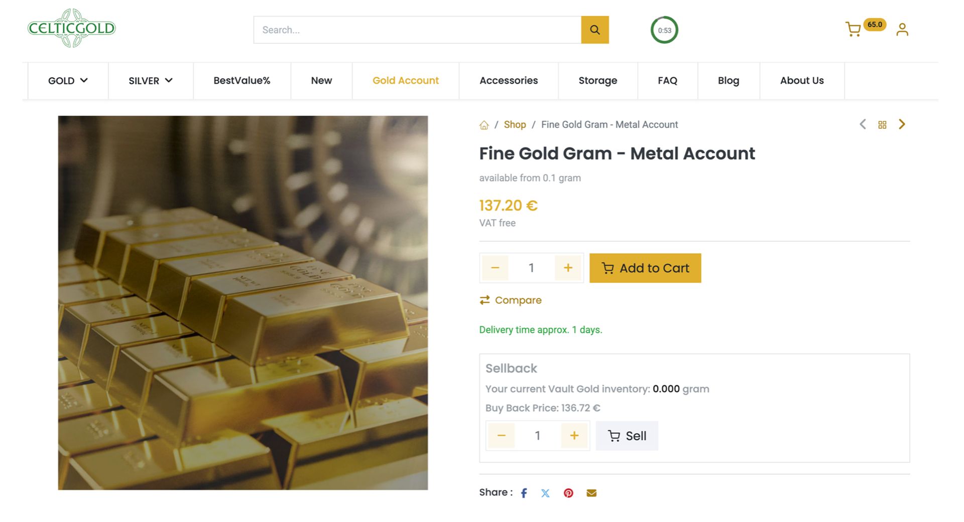The height and width of the screenshot is (522, 964).
Task: Share product on X (Twitter)
Action: pos(545,493)
